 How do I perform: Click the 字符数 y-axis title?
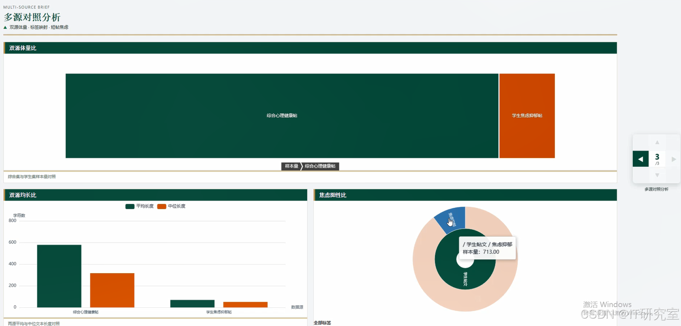19,216
